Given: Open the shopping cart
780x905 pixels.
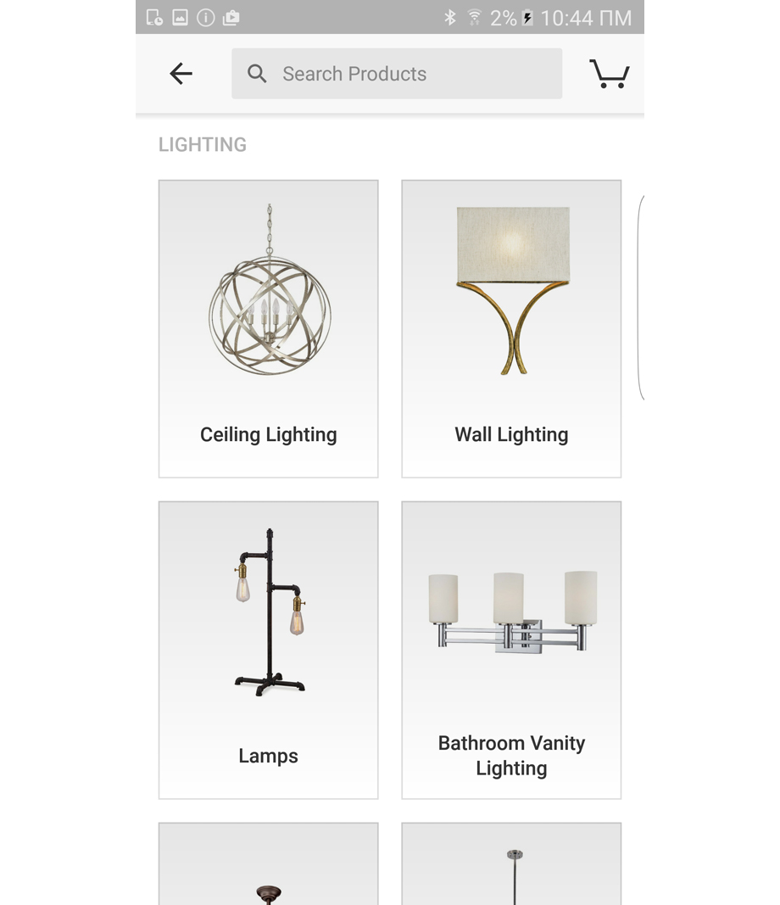Looking at the screenshot, I should coord(610,74).
